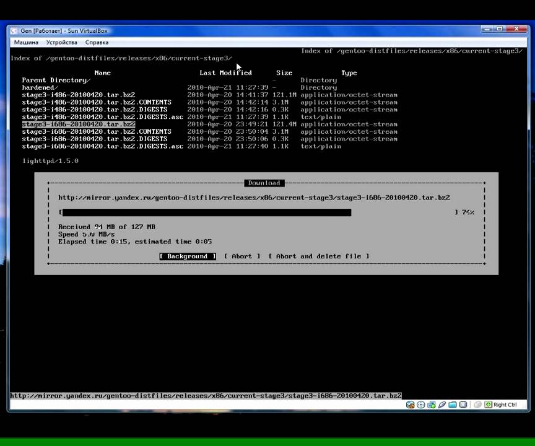Click the URL status line at bottom
Viewport: 535px width, 446px height.
(x=206, y=396)
